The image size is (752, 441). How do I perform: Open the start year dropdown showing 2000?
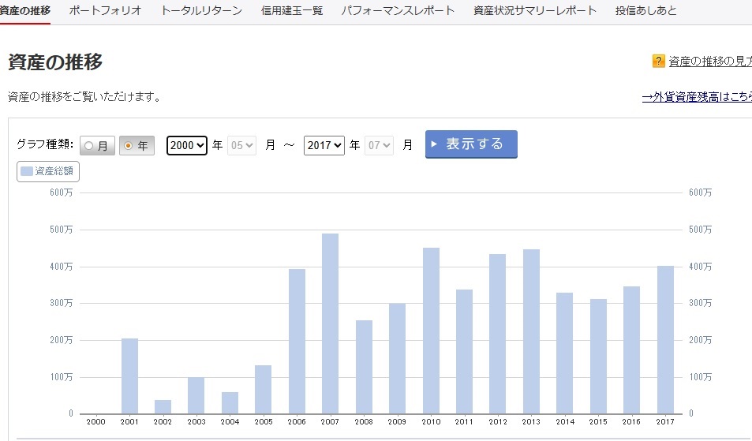point(187,145)
